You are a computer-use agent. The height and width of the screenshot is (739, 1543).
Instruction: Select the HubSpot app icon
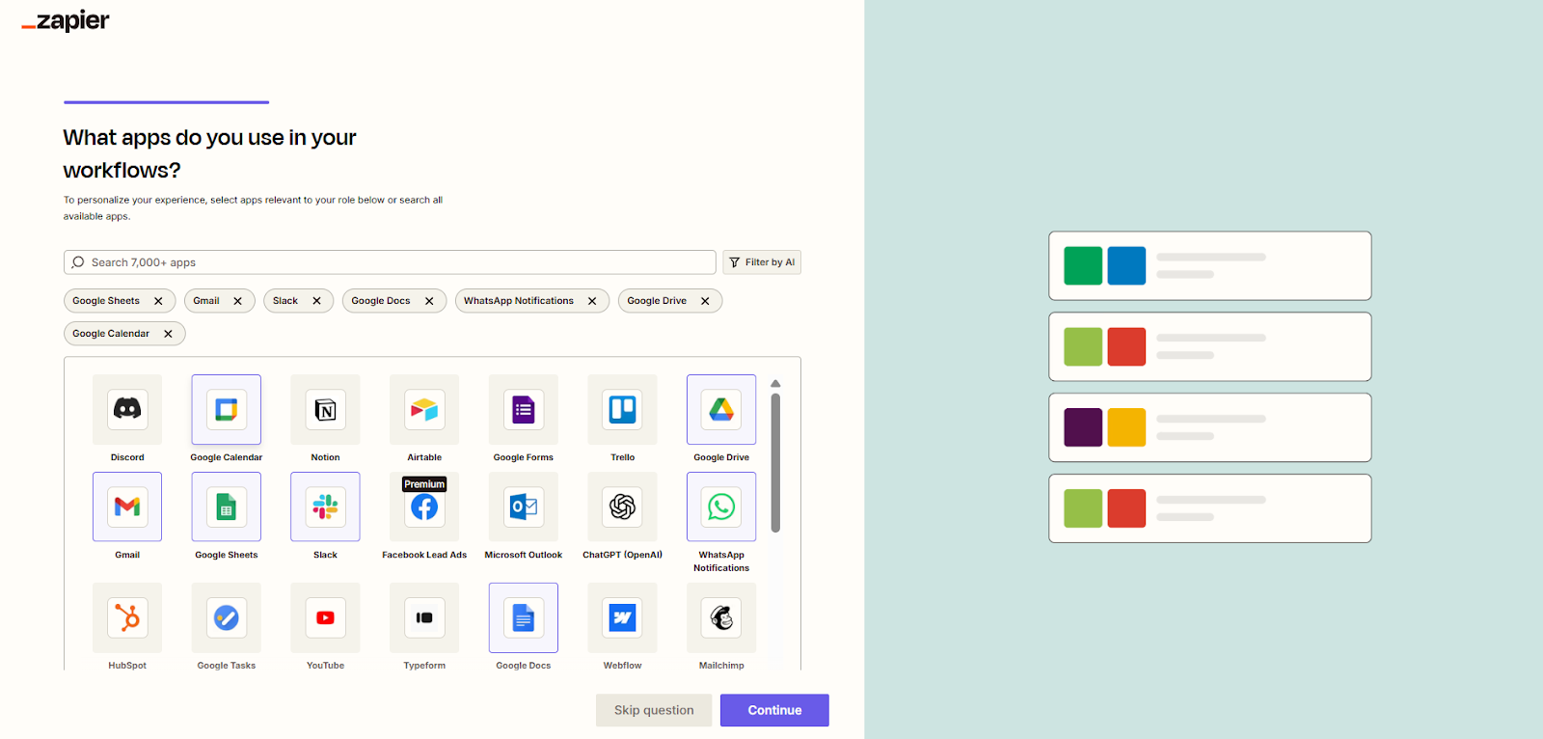[x=127, y=617]
